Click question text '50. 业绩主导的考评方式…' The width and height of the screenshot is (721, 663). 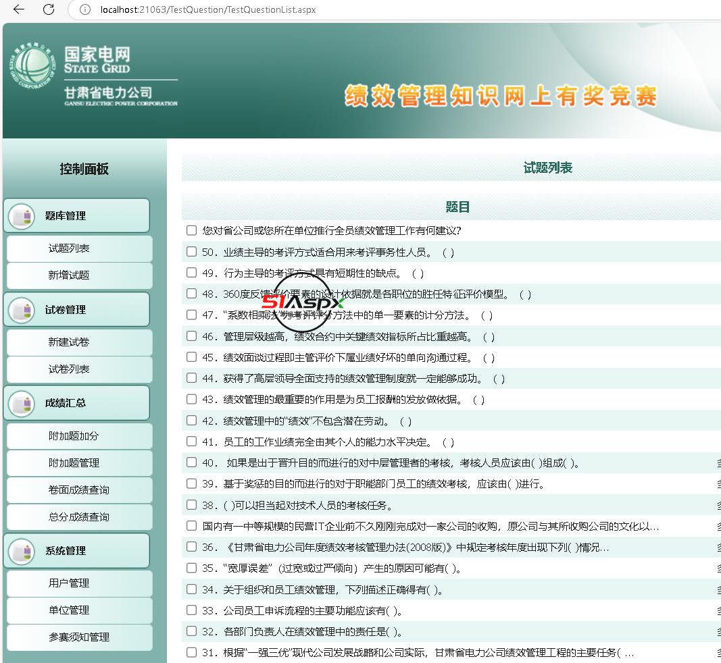click(x=328, y=253)
